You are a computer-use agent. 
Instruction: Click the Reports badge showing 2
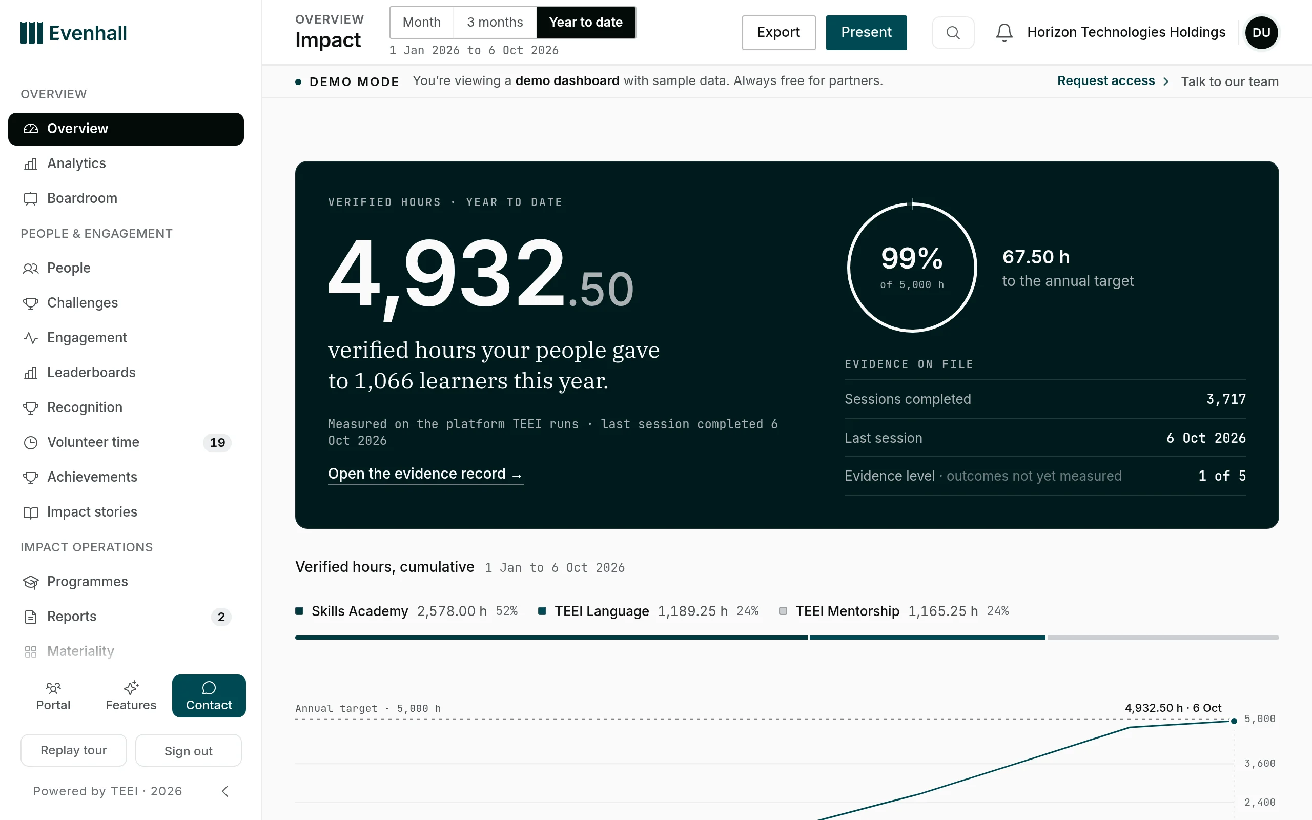(x=221, y=617)
